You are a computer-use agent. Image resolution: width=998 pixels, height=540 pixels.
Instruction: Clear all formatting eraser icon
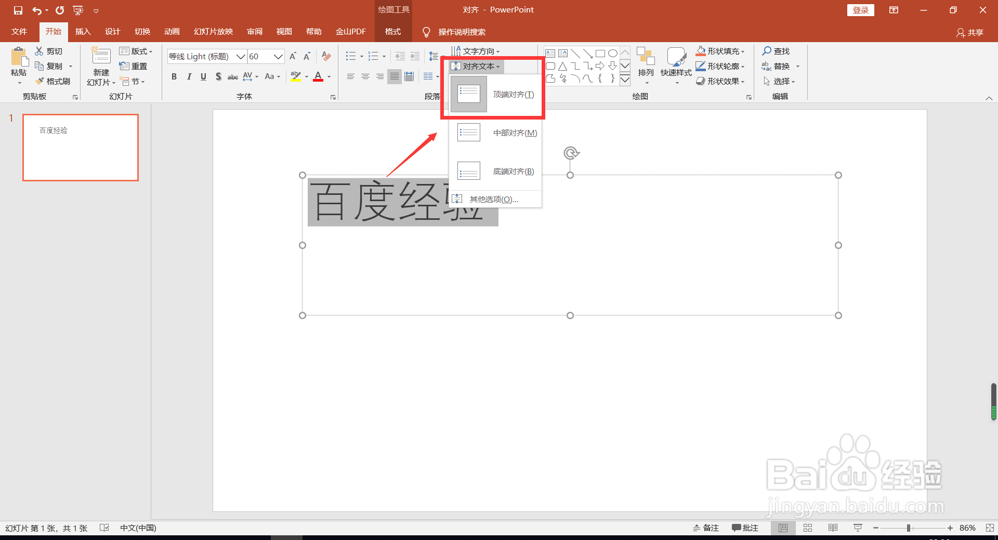point(326,56)
